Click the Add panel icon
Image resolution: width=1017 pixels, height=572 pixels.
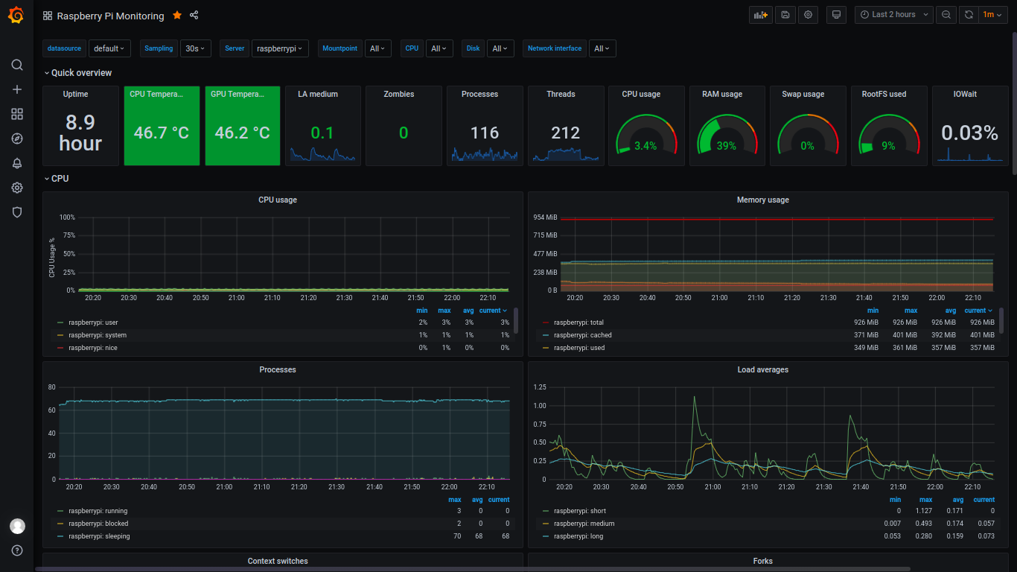[x=760, y=15]
